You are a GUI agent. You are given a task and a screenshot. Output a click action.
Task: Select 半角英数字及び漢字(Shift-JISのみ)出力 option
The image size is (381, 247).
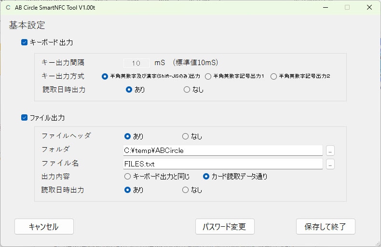click(105, 76)
